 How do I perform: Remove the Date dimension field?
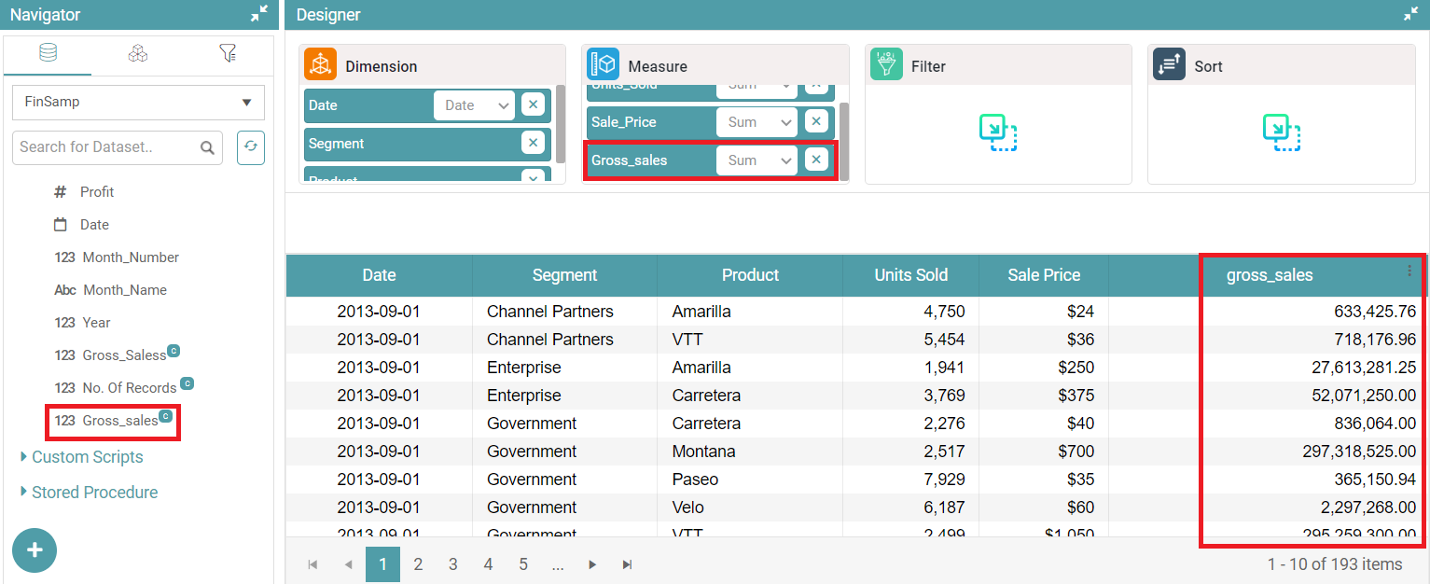(533, 105)
